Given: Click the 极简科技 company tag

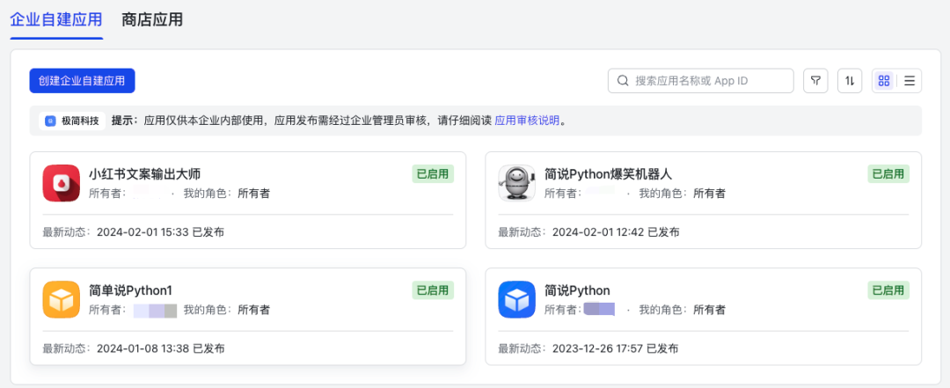Looking at the screenshot, I should point(73,121).
